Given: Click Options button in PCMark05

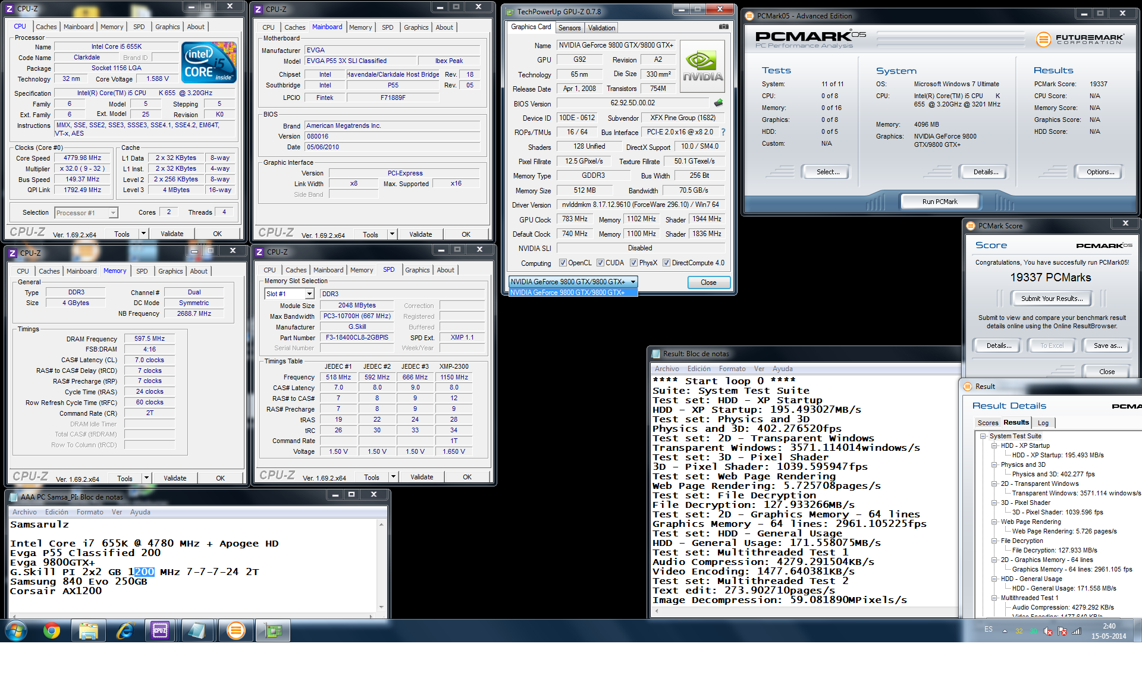Looking at the screenshot, I should pyautogui.click(x=1100, y=172).
